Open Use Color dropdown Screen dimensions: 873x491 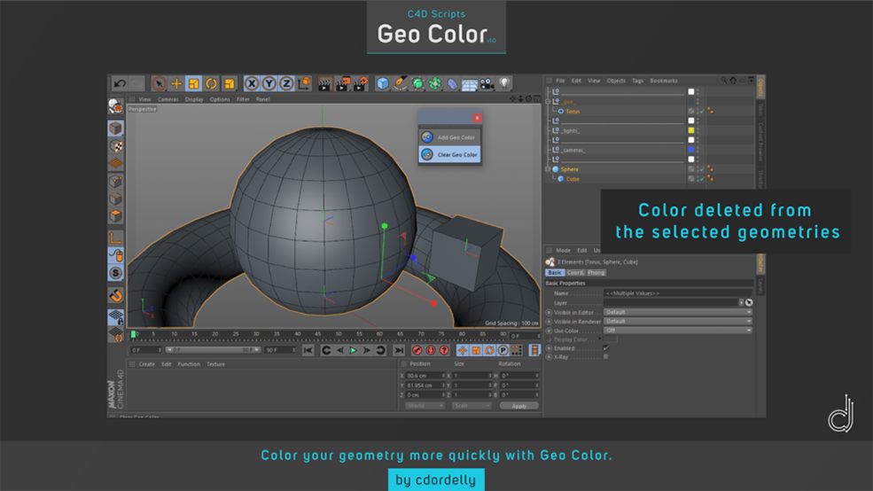point(678,330)
